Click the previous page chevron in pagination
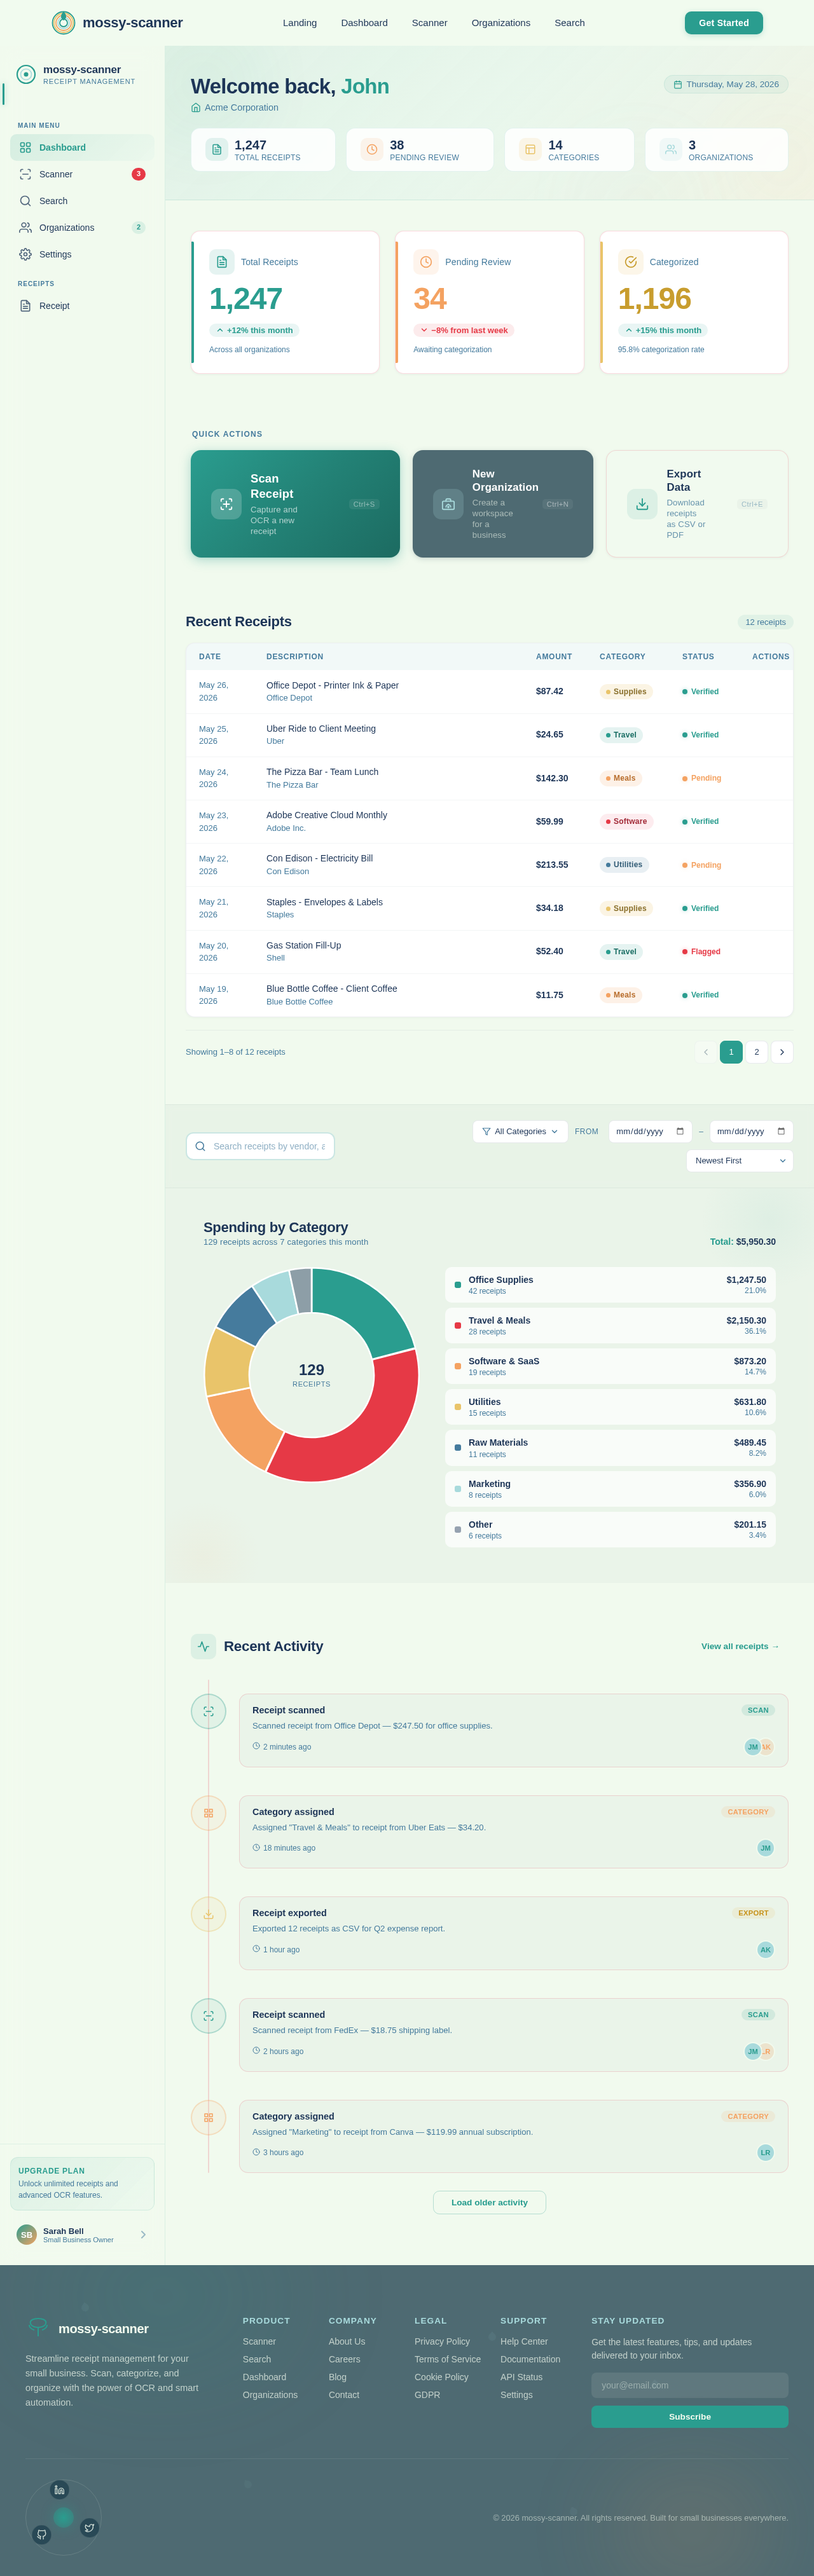814x2576 pixels. [706, 1052]
